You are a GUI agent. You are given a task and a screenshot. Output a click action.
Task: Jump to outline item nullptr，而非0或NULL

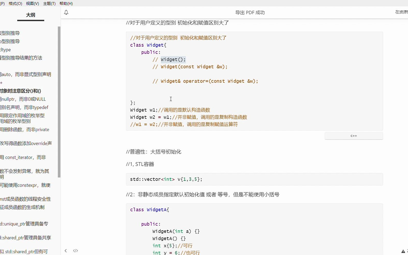point(23,99)
